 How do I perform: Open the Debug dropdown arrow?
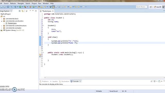(18, 7)
